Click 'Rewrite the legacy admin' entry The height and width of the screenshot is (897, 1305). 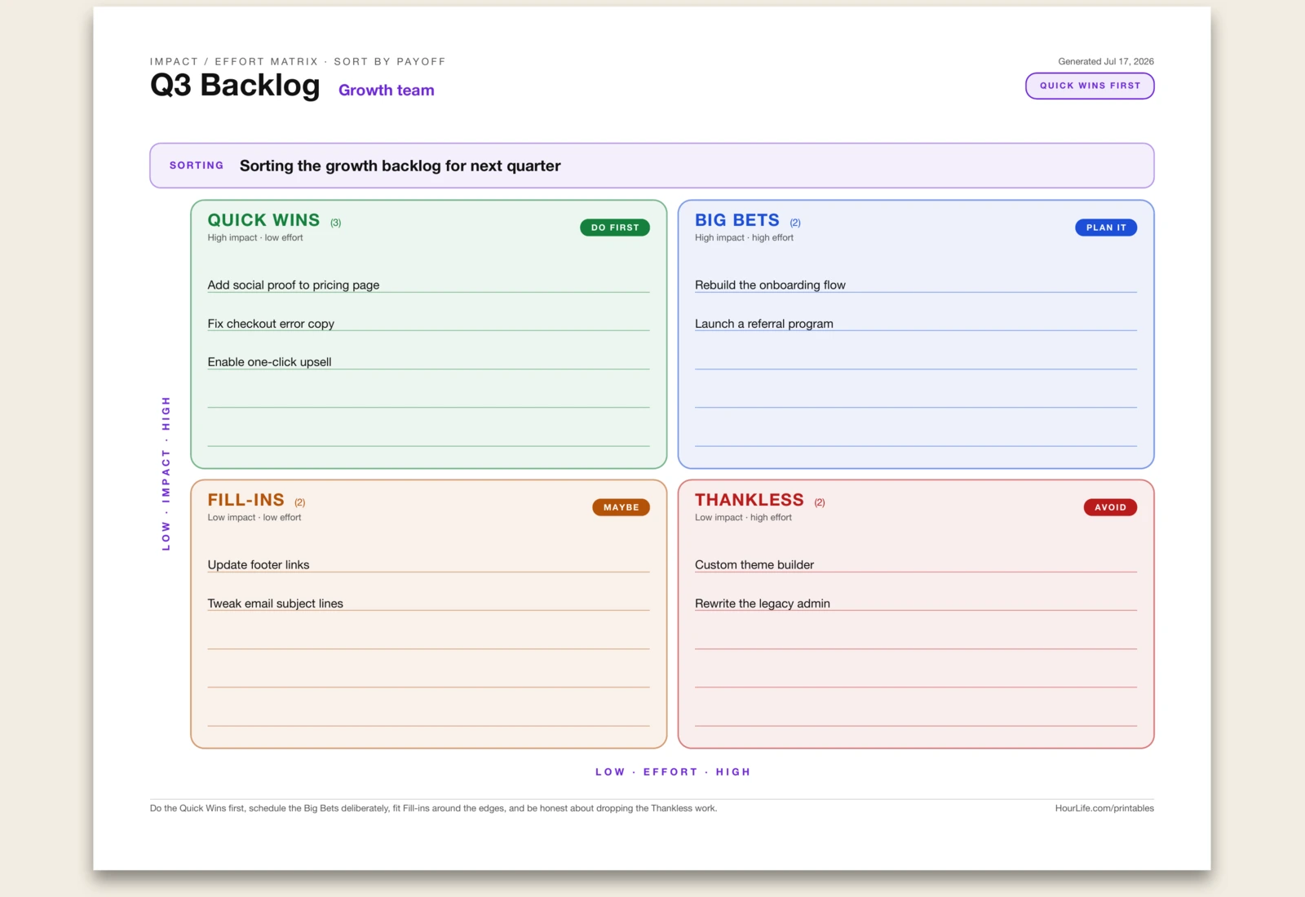tap(915, 603)
